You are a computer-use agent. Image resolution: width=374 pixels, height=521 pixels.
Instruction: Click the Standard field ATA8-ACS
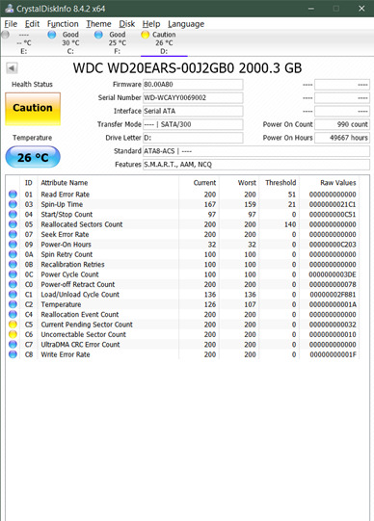tap(256, 151)
